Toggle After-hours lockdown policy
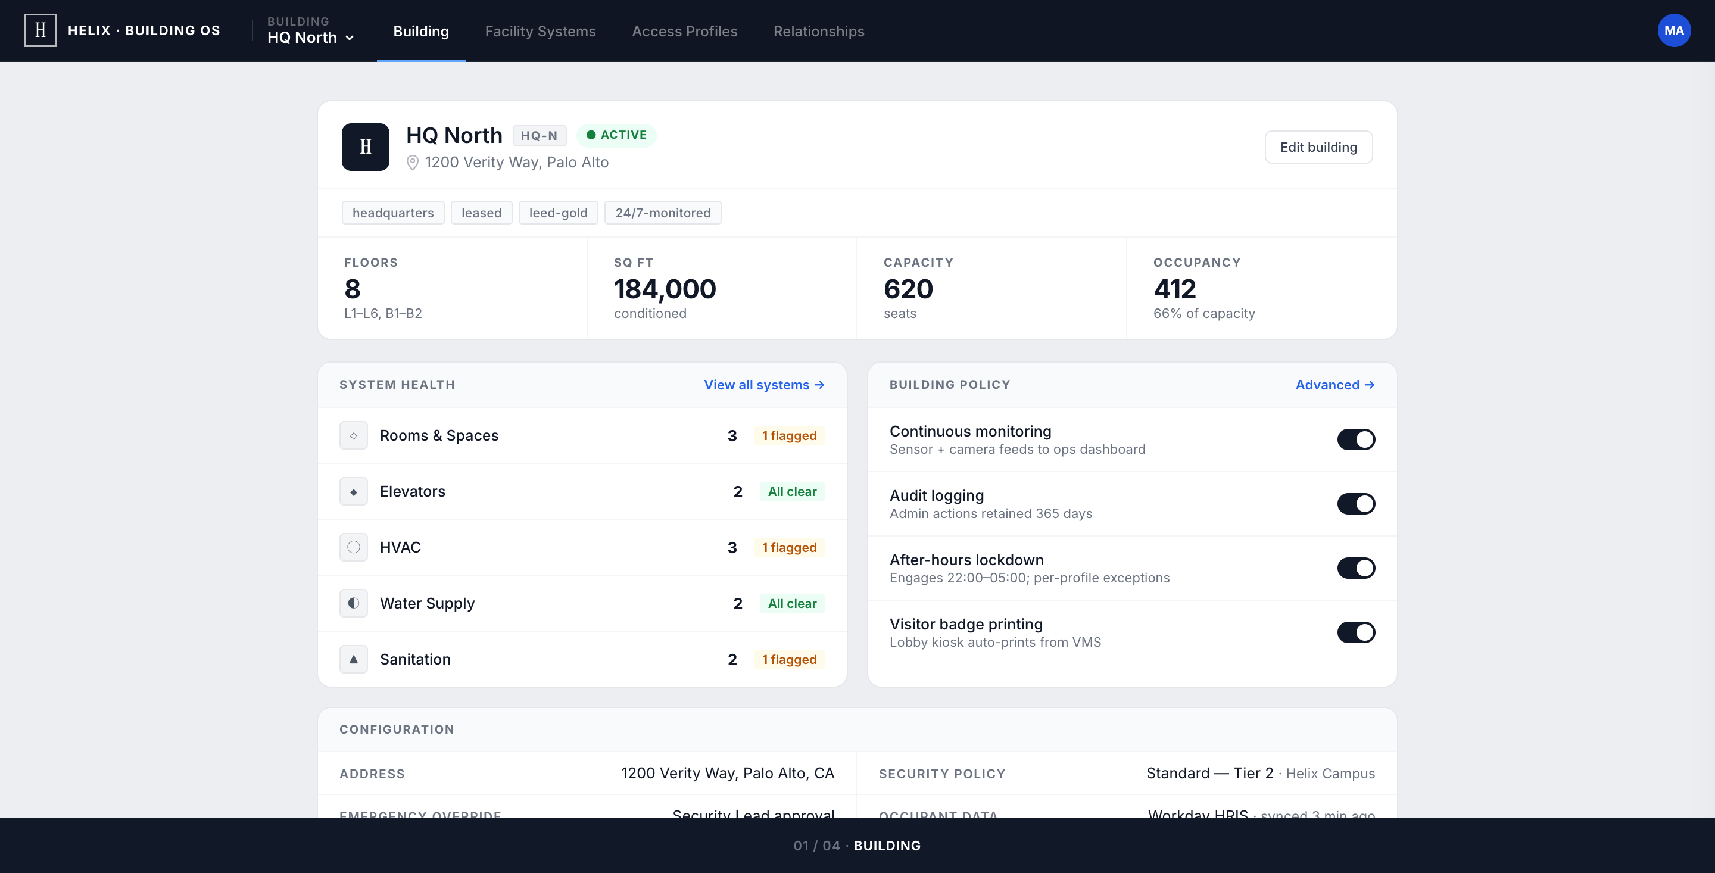This screenshot has height=873, width=1715. point(1355,568)
